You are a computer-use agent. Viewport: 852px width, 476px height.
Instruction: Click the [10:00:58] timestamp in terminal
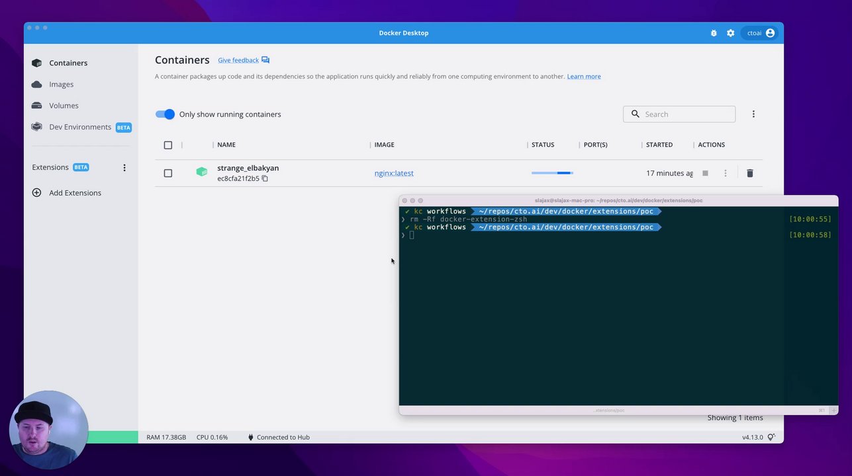810,235
